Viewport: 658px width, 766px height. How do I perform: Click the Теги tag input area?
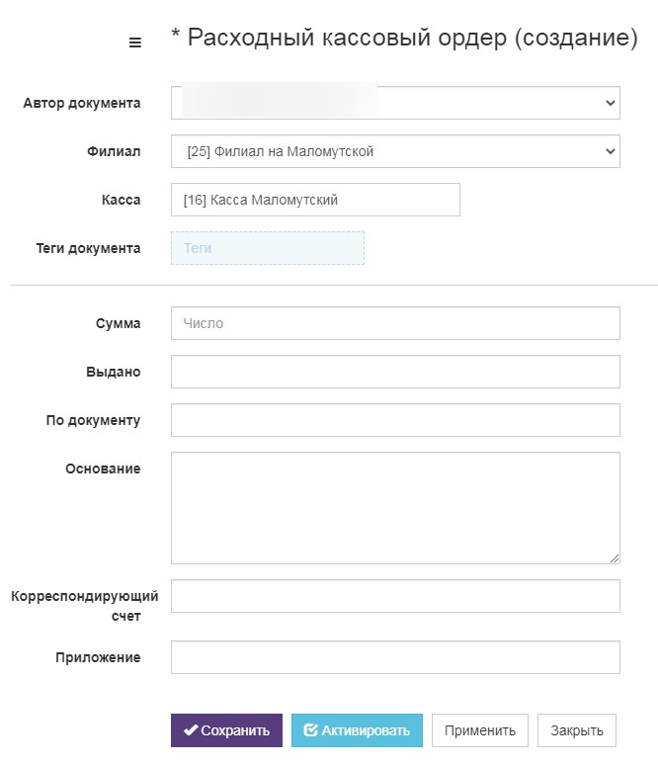268,248
